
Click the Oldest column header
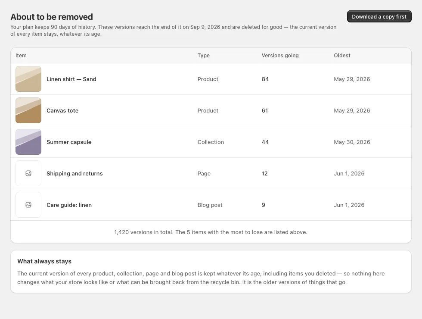[342, 56]
